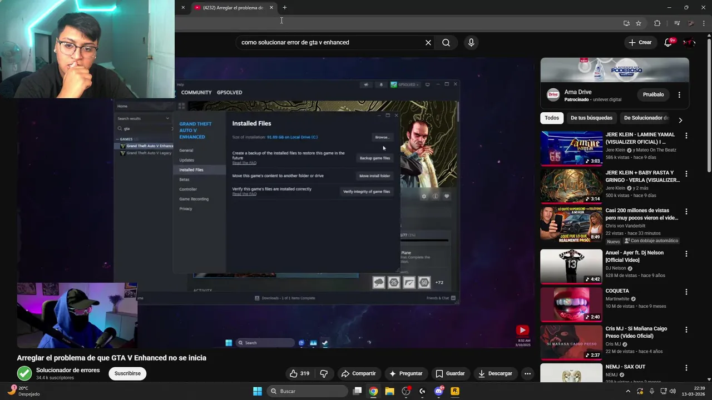Open the Windows Start menu
The height and width of the screenshot is (400, 712).
pos(258,391)
